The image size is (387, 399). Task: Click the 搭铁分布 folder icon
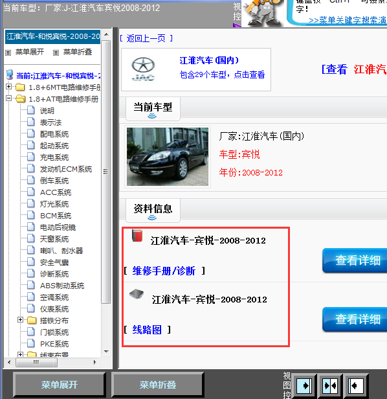pyautogui.click(x=32, y=320)
